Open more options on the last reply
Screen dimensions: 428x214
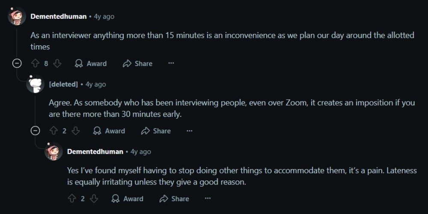208,199
